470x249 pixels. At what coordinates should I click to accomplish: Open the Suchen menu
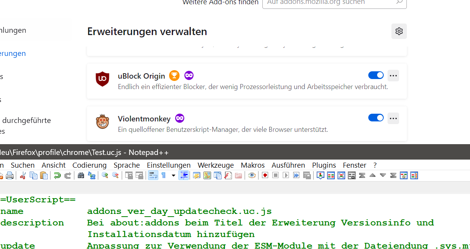pos(23,165)
